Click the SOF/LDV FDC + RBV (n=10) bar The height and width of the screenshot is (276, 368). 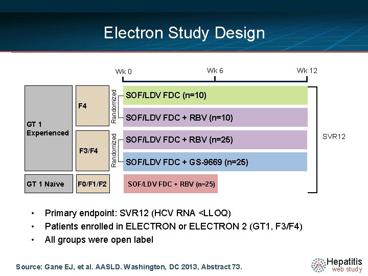click(215, 118)
